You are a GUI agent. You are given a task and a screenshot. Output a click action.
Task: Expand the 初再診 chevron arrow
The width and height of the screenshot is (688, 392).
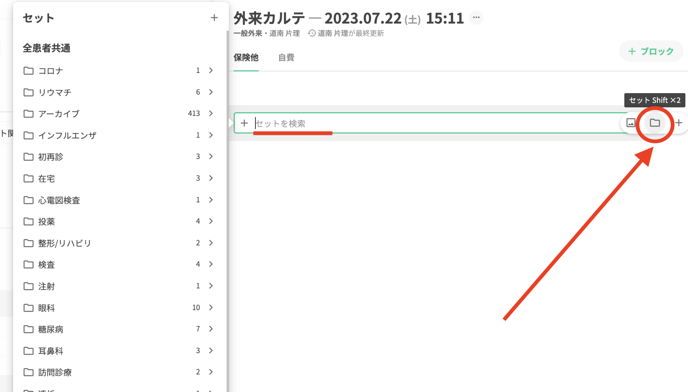[211, 157]
